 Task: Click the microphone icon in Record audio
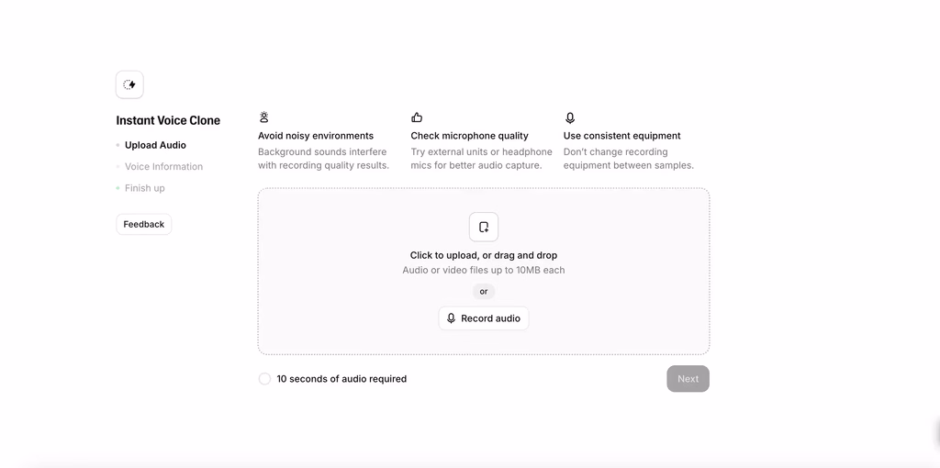[452, 318]
